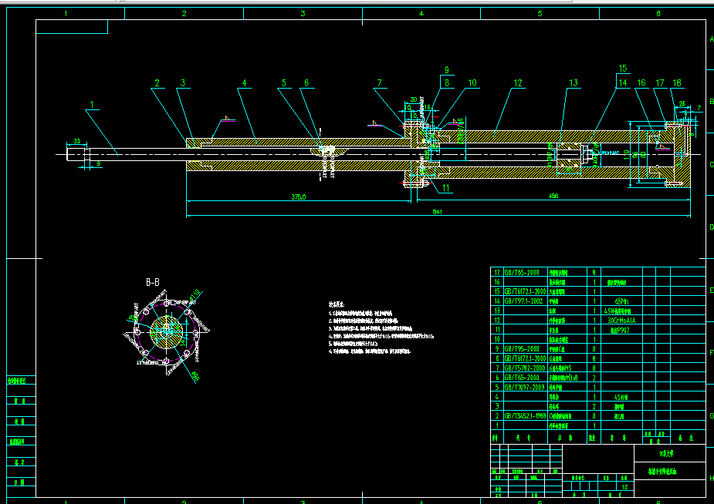Select the 841 overall length dimension
The image size is (714, 504).
[438, 212]
